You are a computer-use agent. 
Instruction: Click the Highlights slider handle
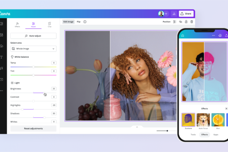[x=22, y=109]
